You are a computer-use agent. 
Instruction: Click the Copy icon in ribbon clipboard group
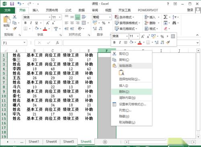click(x=14, y=23)
